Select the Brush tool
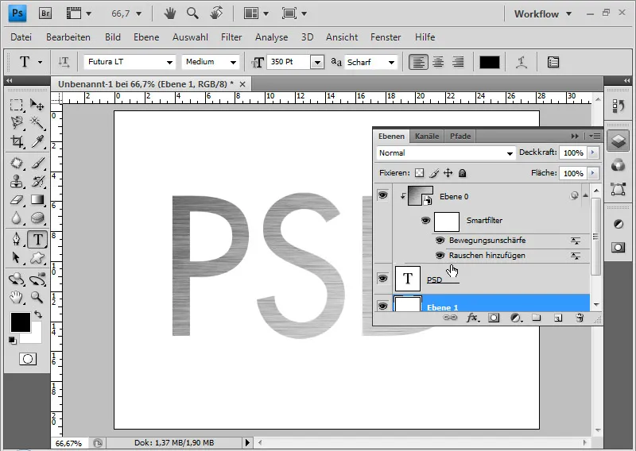636x451 pixels. click(37, 163)
